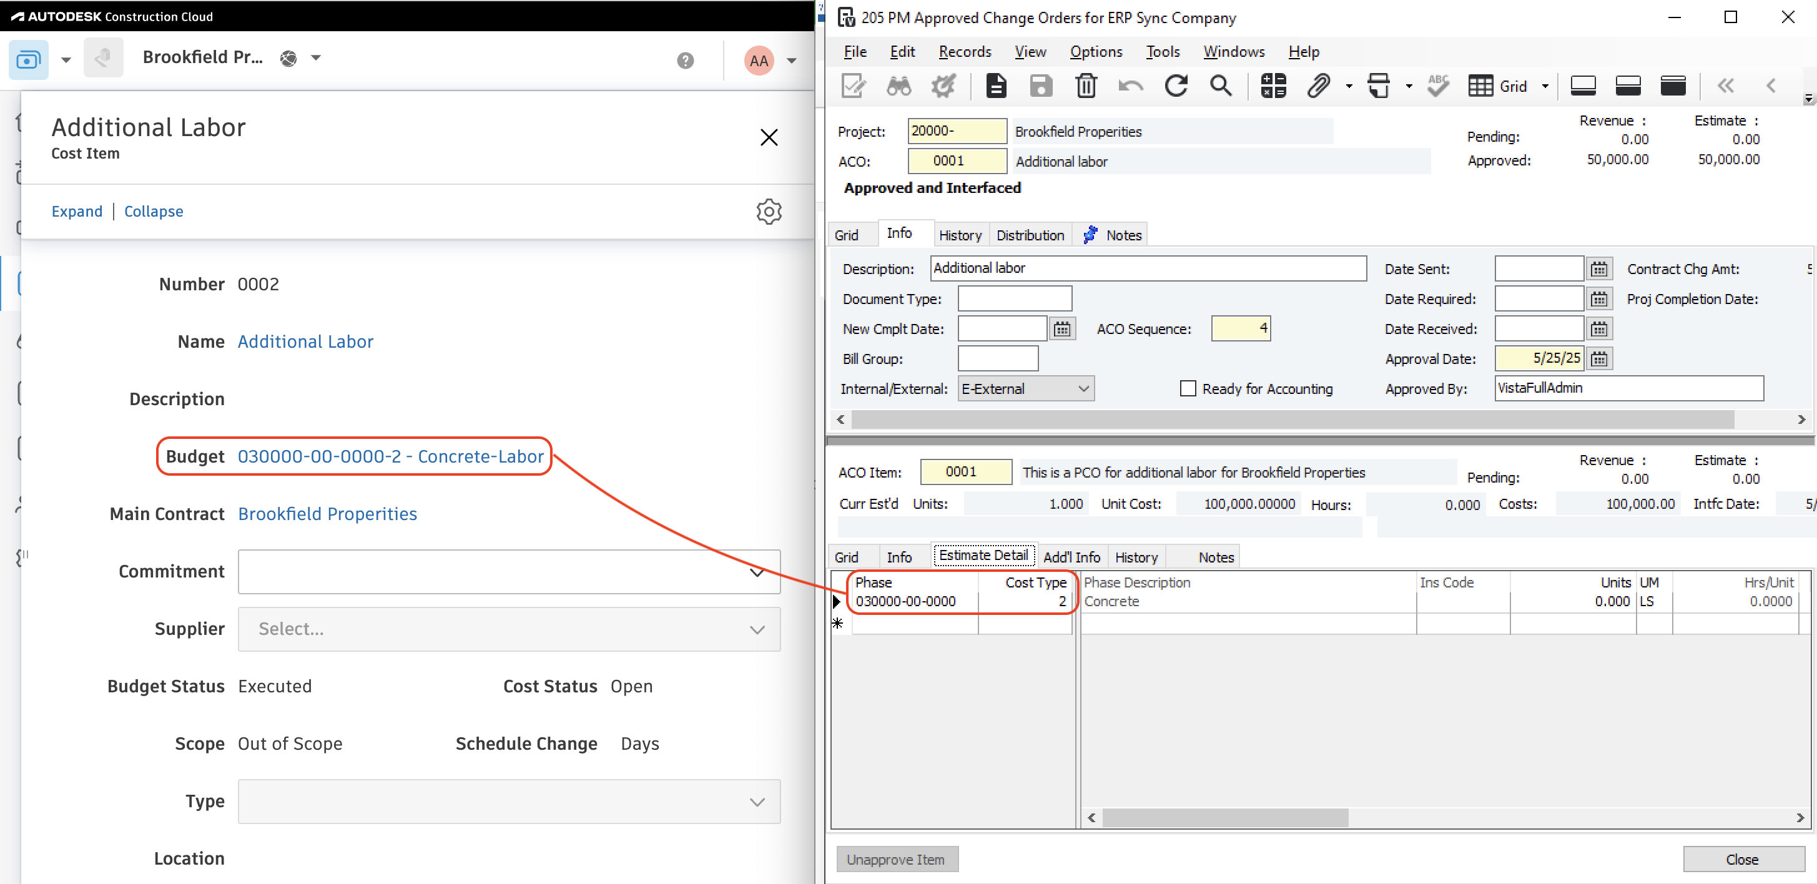Switch to the Estimate Detail tab

(983, 556)
